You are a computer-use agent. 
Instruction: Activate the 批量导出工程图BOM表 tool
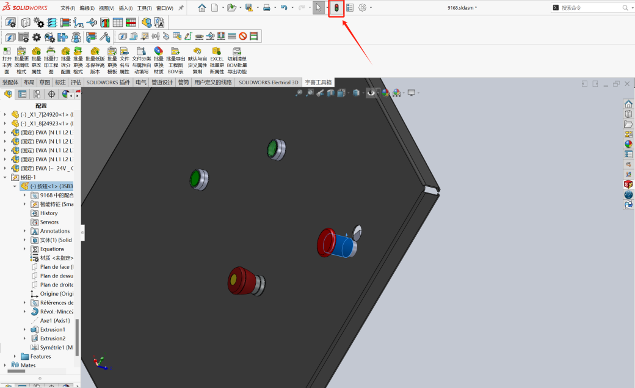[176, 55]
